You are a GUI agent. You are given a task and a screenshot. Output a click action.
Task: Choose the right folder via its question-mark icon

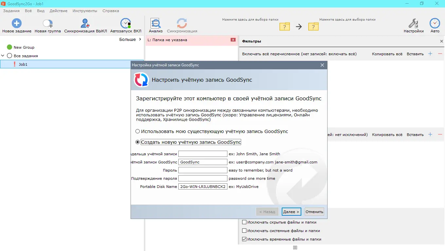[313, 26]
